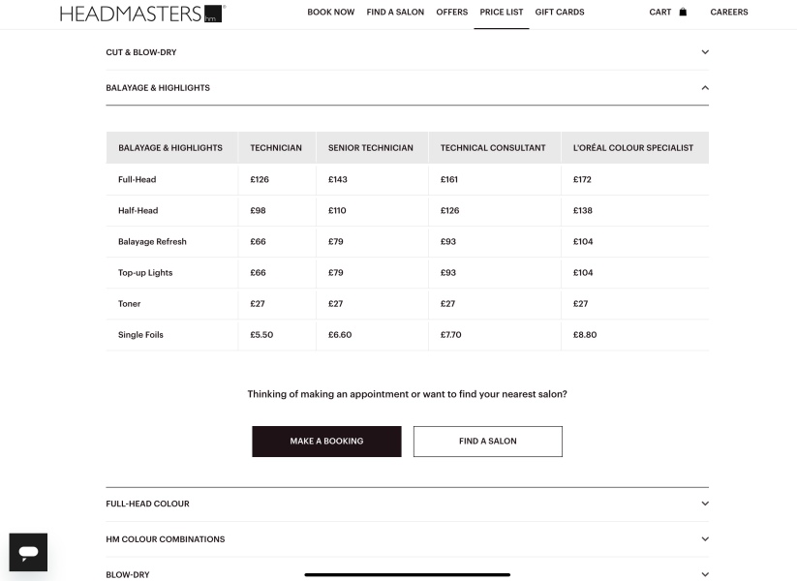Viewport: 797px width, 581px height.
Task: Click the Full-Head Colour section title
Action: [147, 504]
